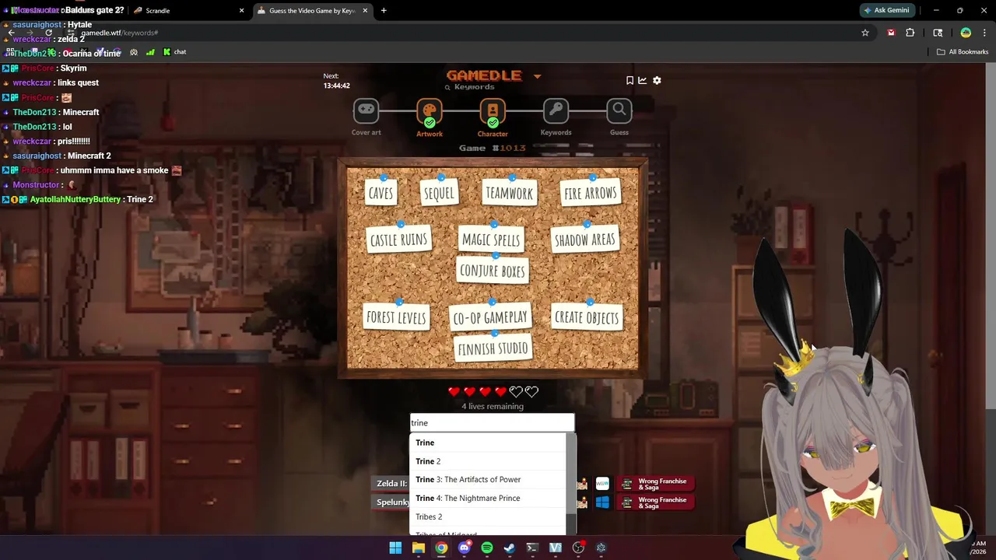Open the Chrome three-dot menu
Viewport: 996px width, 560px height.
pos(984,33)
